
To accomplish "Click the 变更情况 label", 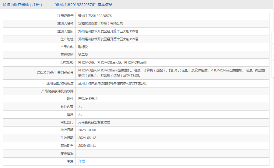I will coord(67,153).
